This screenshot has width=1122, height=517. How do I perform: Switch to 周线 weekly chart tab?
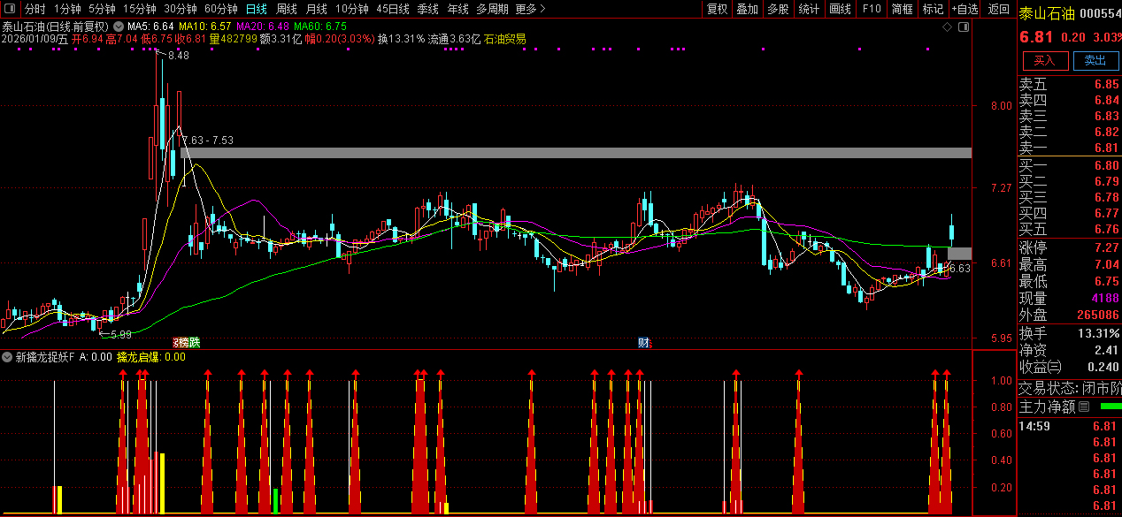(286, 9)
